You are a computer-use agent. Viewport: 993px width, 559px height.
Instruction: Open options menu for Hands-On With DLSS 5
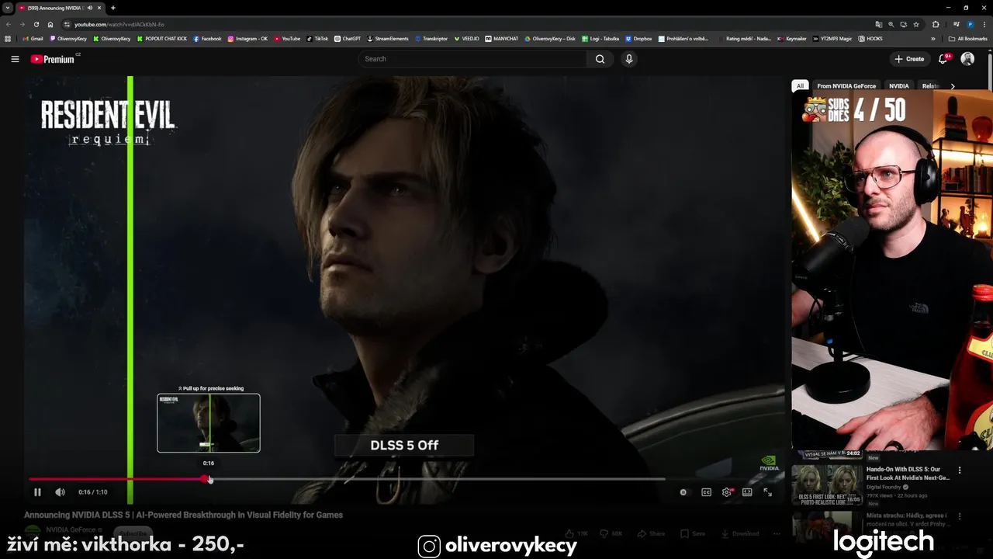[x=960, y=470]
